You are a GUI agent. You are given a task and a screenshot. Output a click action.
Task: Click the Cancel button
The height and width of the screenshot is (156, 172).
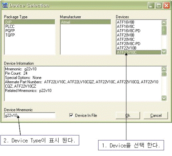156,115
